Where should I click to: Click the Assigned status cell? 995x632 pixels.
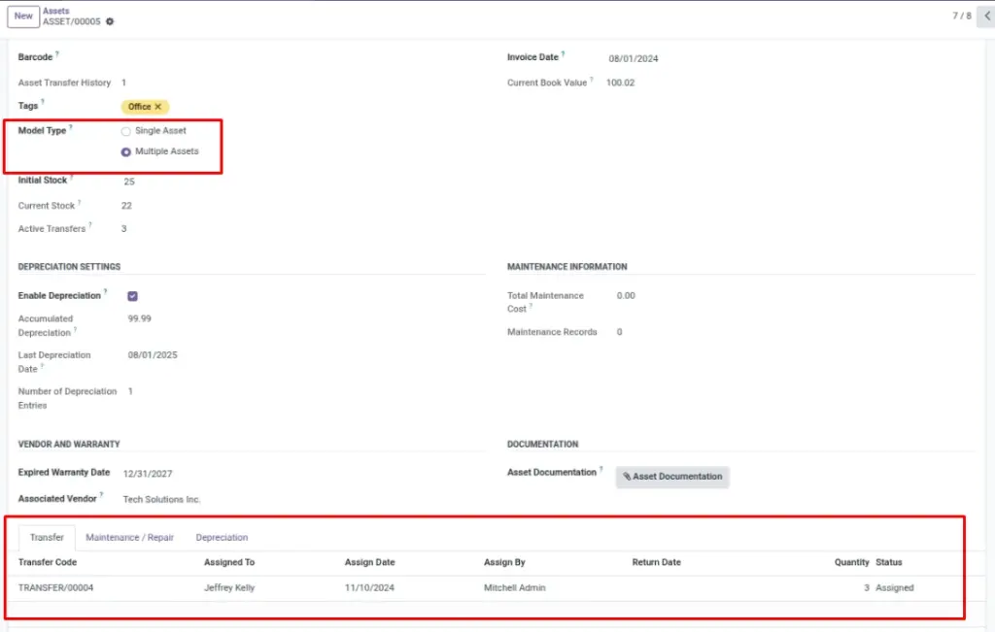[x=895, y=588]
